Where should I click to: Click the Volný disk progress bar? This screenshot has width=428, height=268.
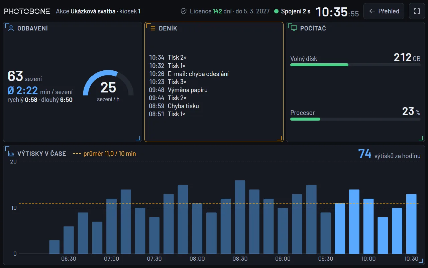[355, 65]
